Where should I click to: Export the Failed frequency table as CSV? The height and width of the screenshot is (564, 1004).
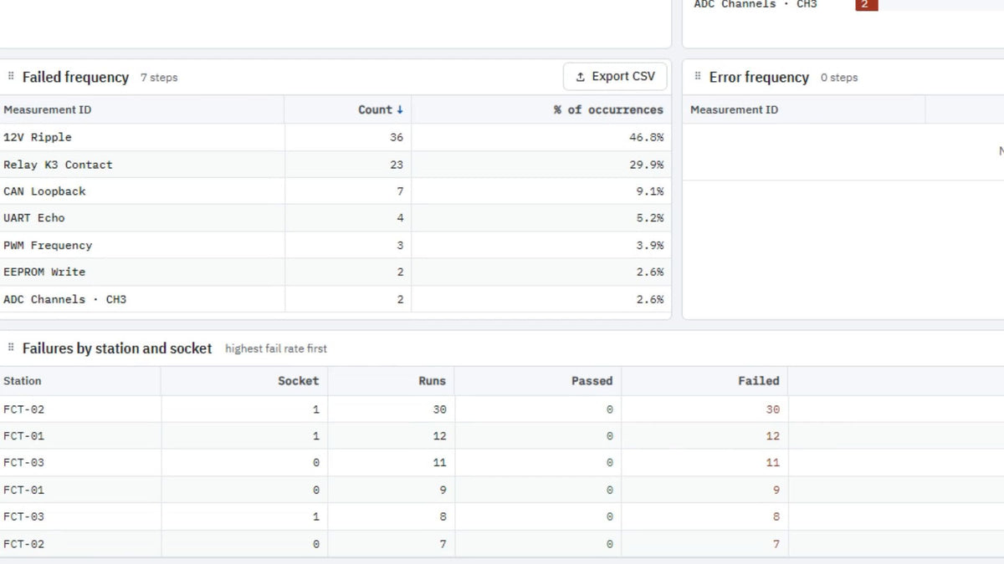(x=615, y=77)
